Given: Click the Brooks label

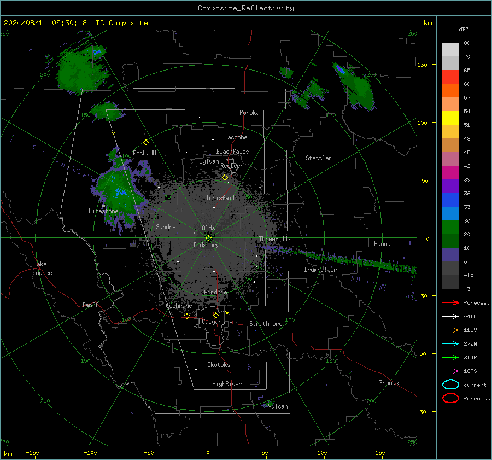Looking at the screenshot, I should (x=389, y=383).
